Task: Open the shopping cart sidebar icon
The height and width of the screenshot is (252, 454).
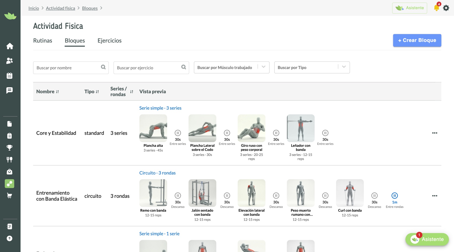Action: point(10,196)
